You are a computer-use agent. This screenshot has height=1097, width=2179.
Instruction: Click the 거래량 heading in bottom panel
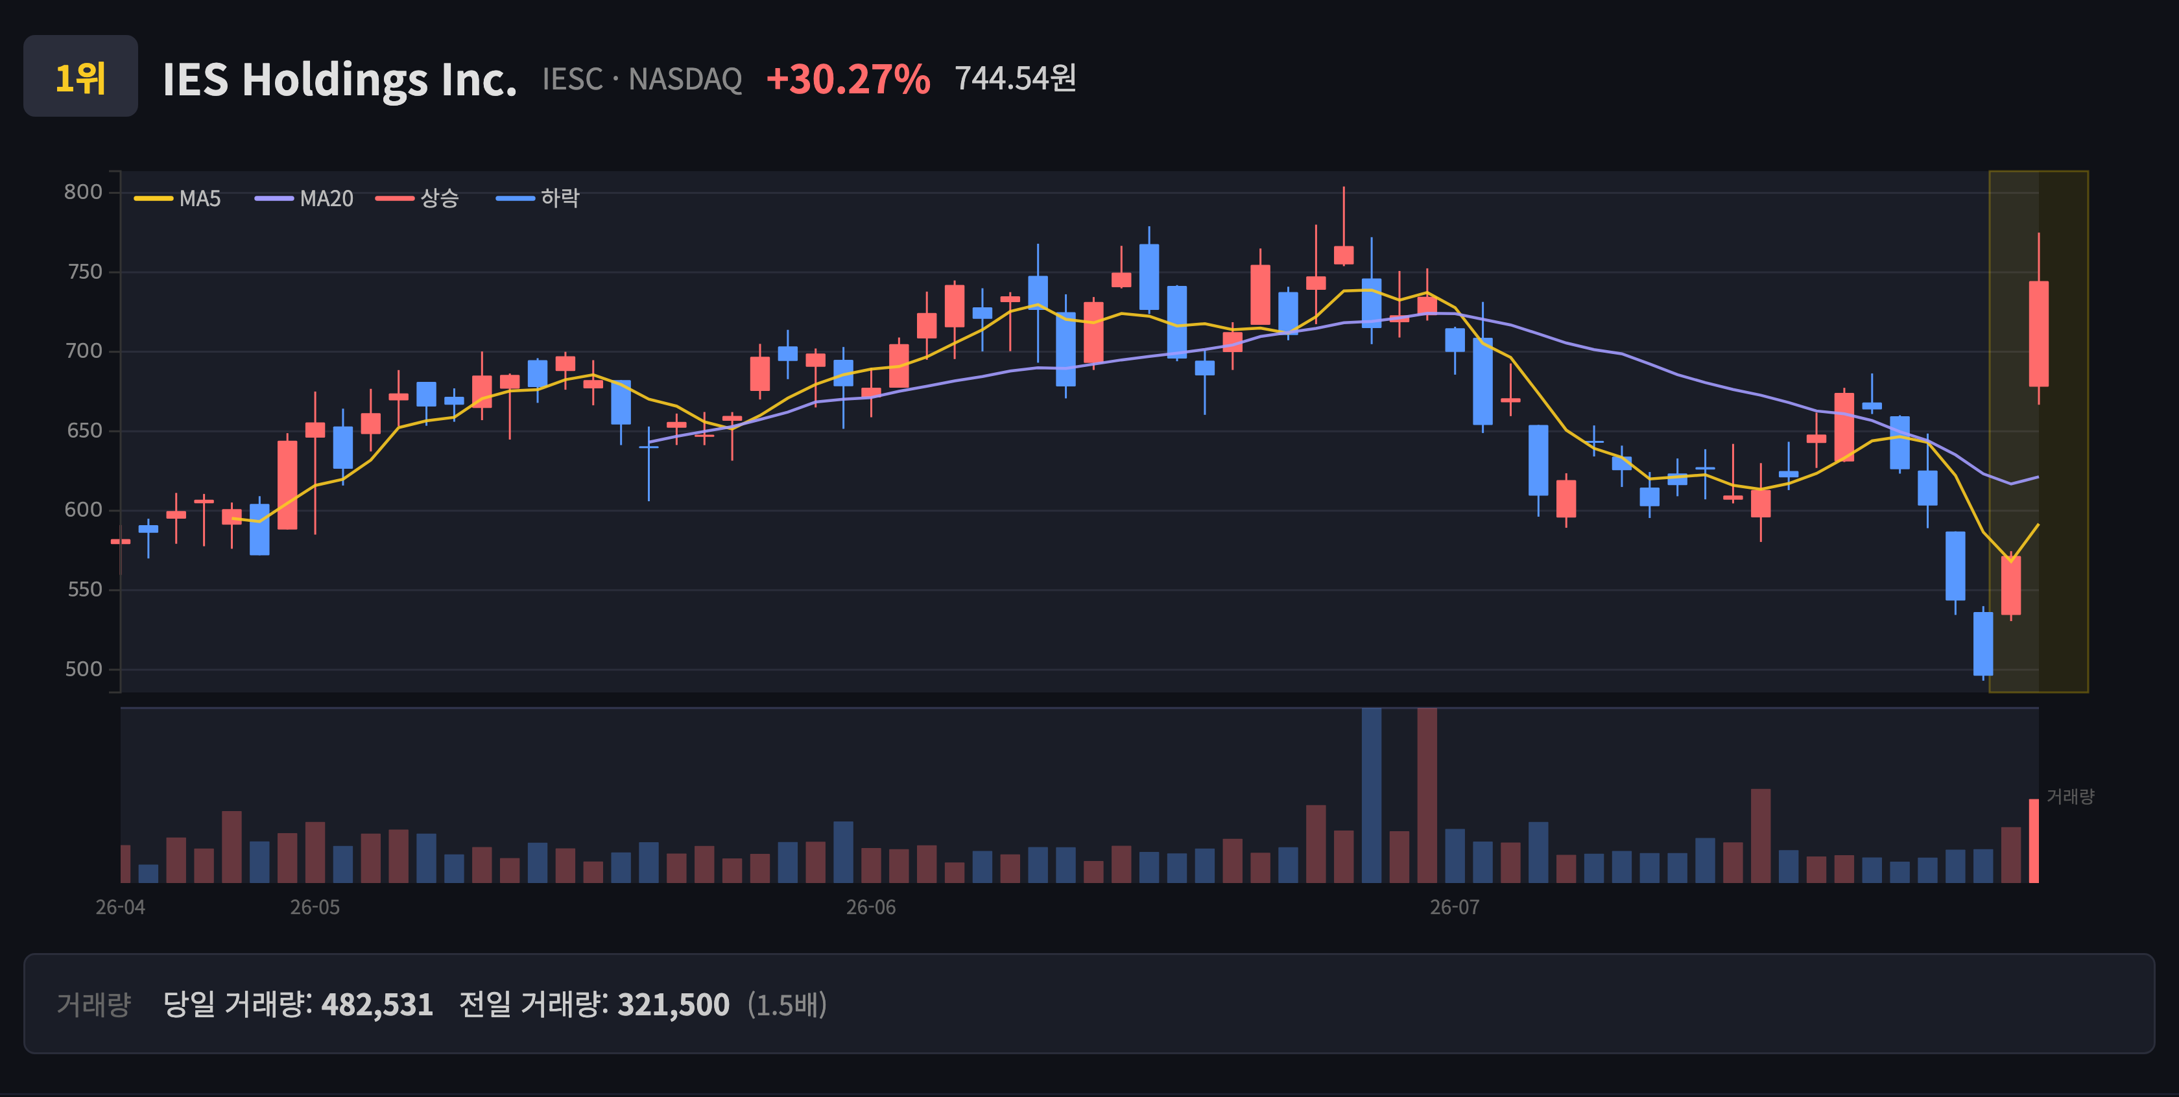click(94, 1005)
